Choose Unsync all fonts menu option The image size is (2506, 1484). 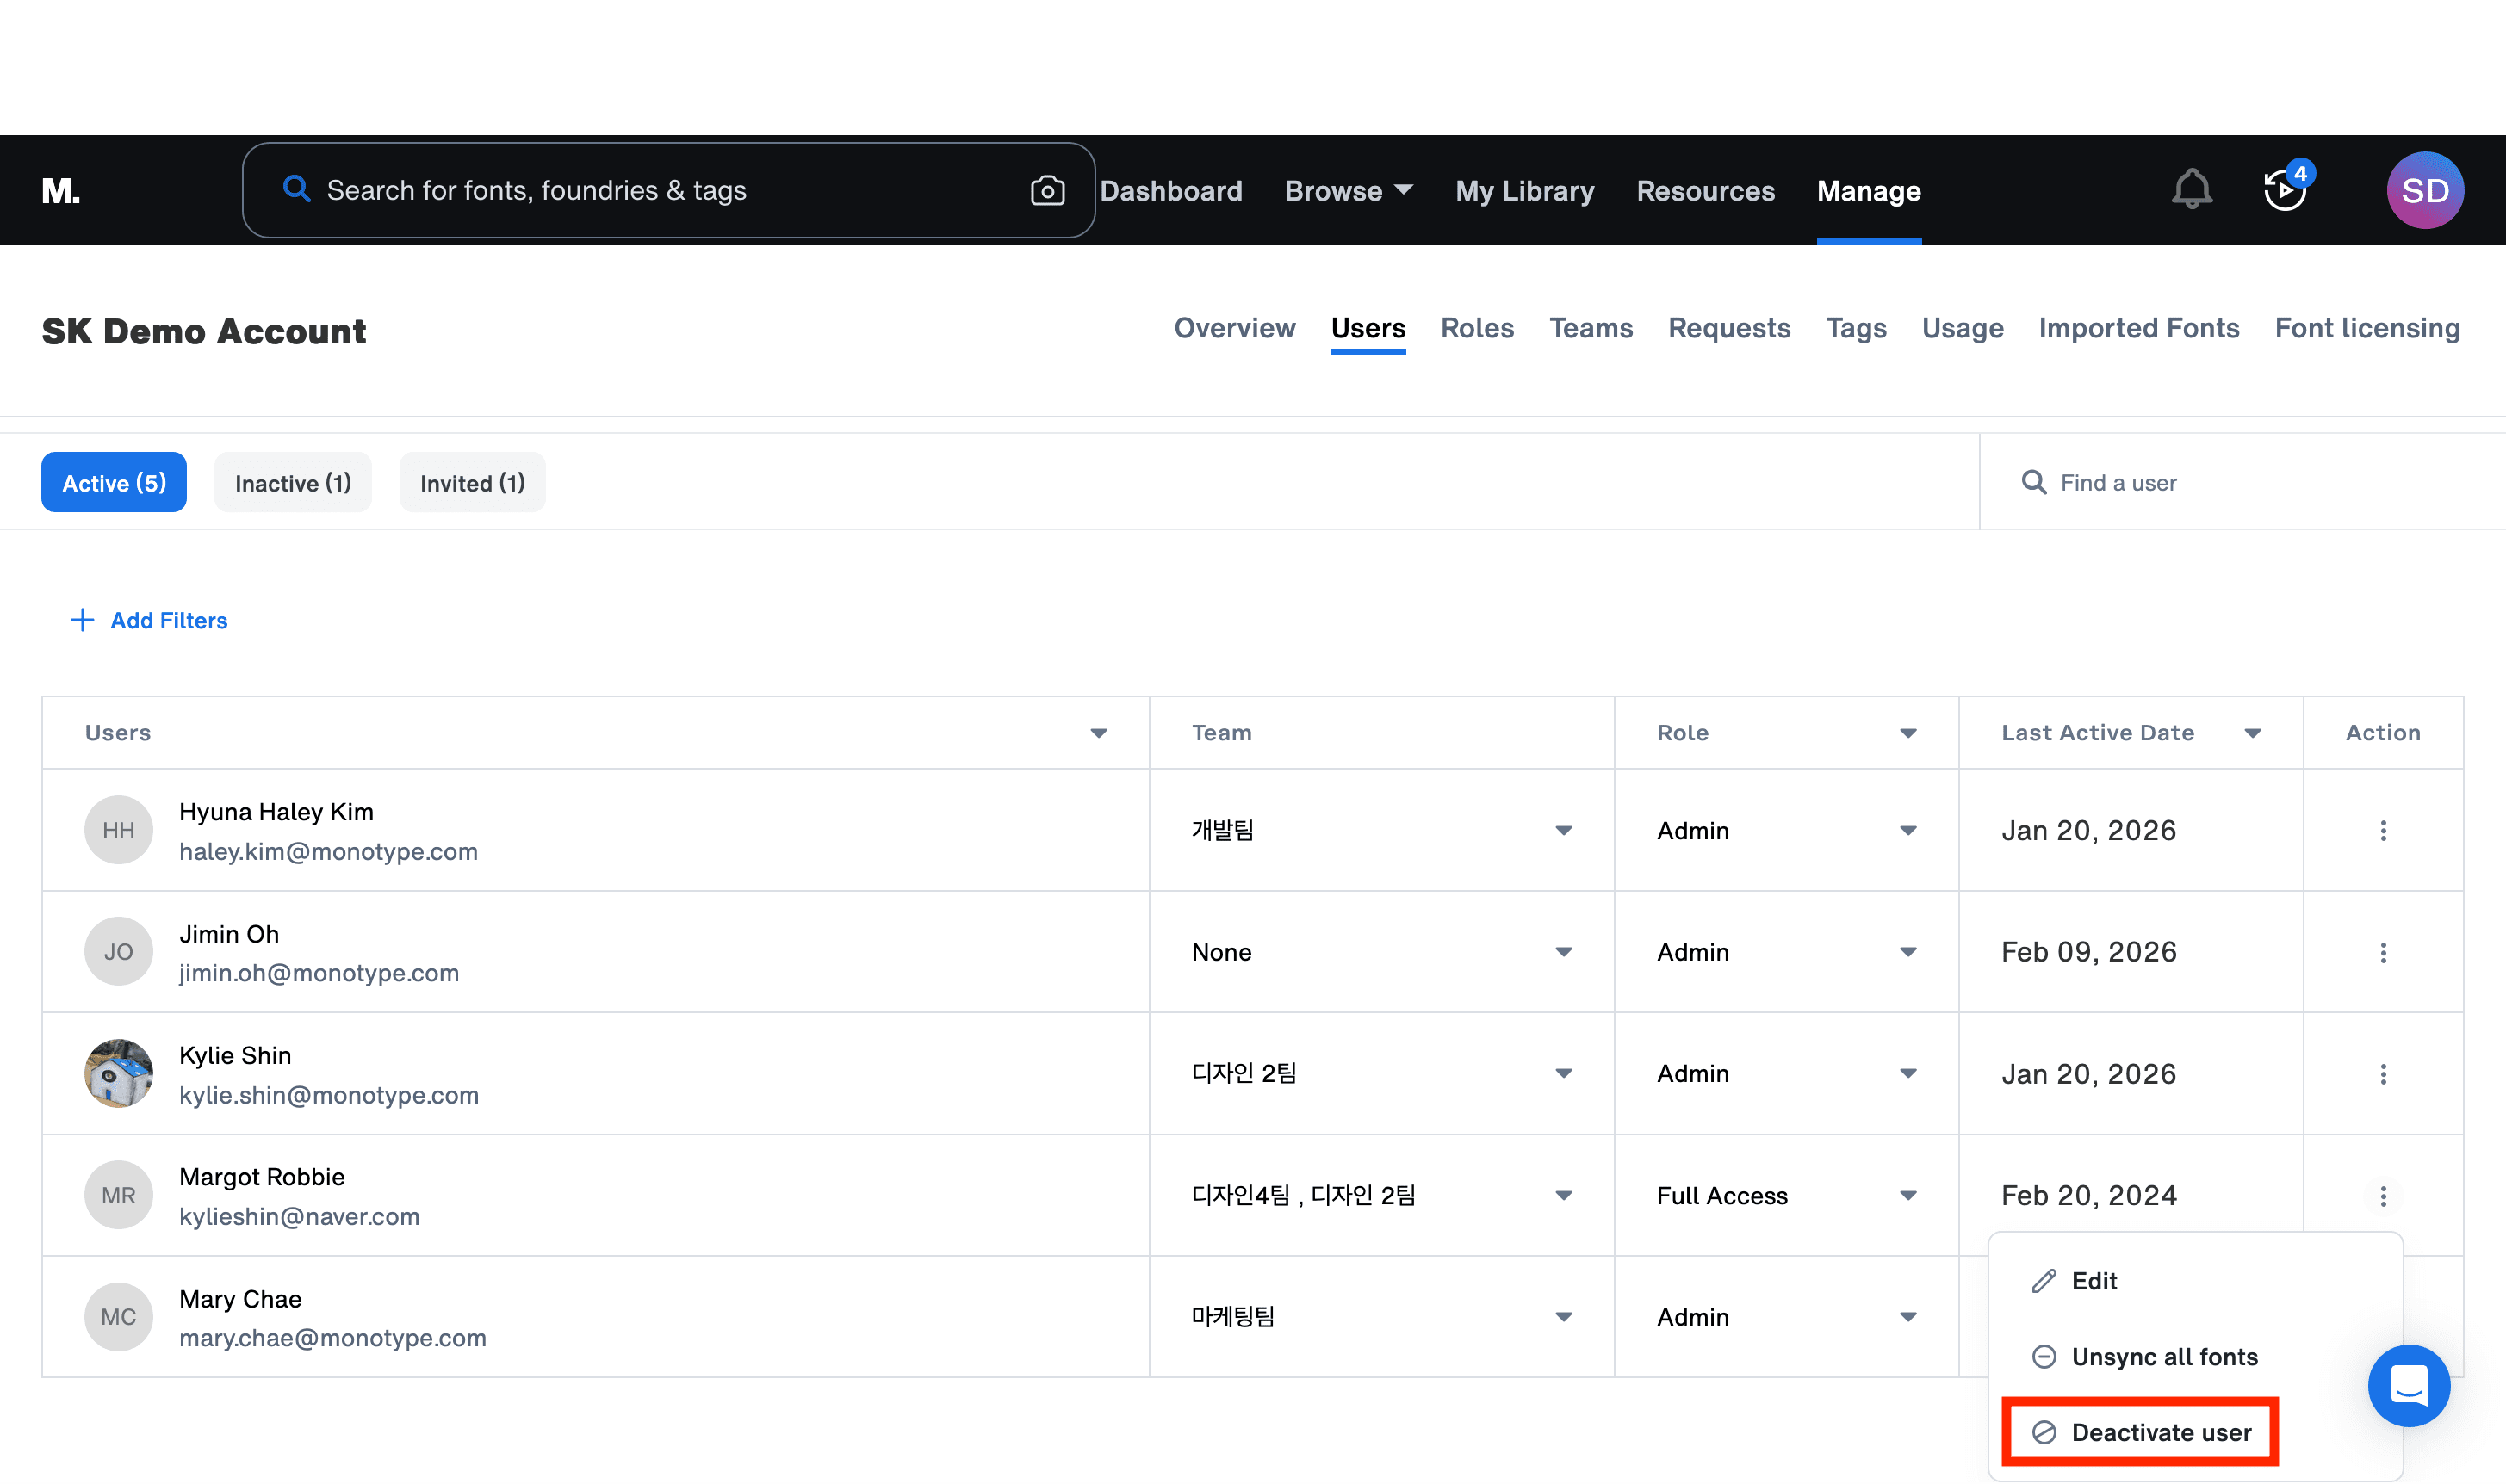click(x=2163, y=1356)
